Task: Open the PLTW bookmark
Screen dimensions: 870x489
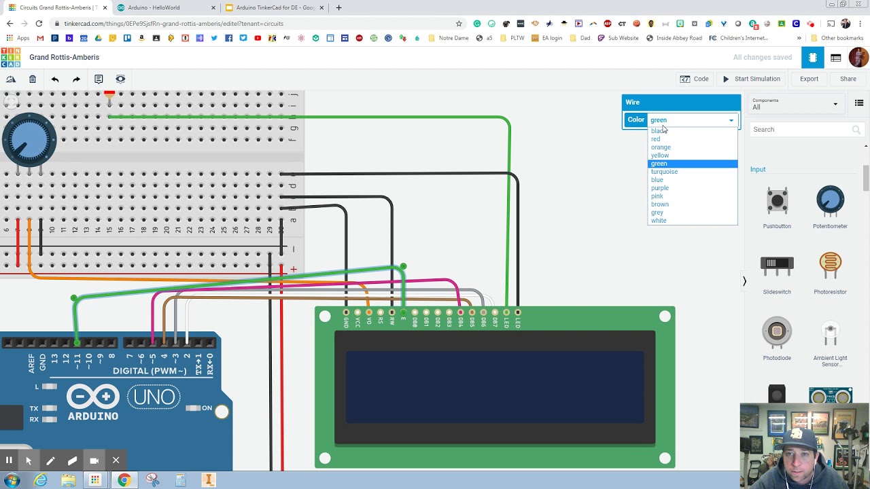Action: point(512,38)
